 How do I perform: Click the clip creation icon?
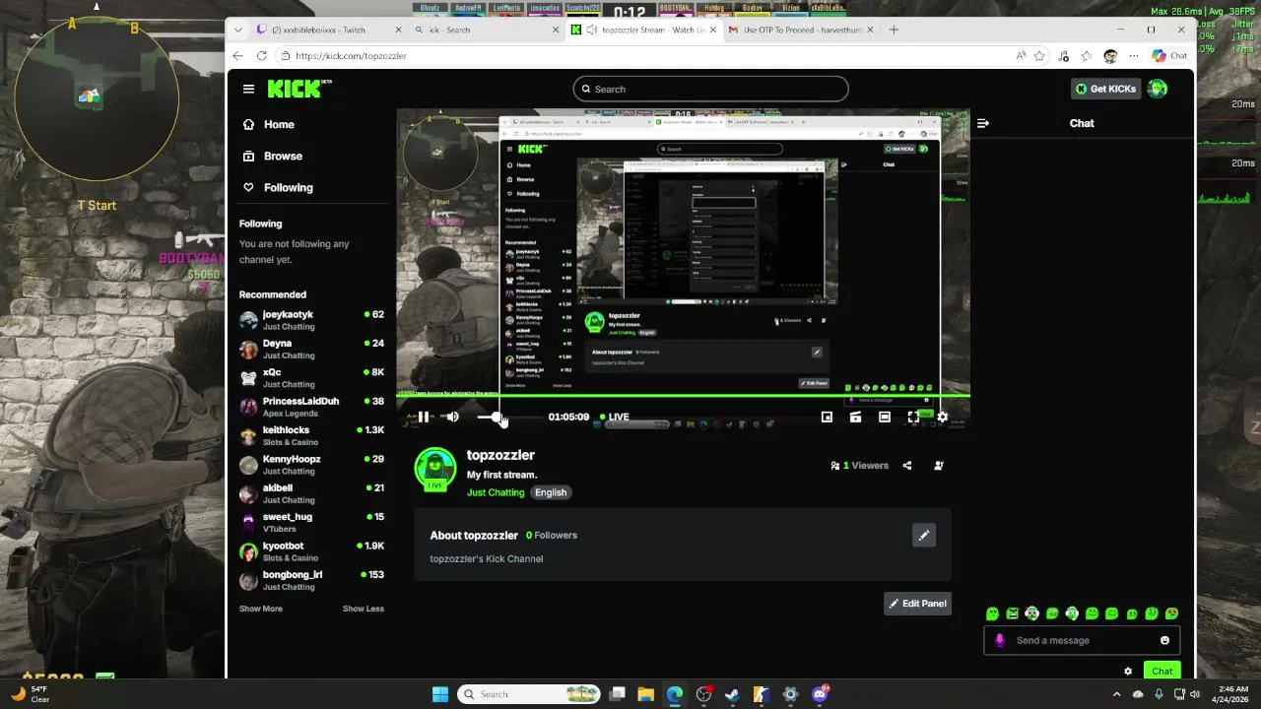tap(855, 417)
